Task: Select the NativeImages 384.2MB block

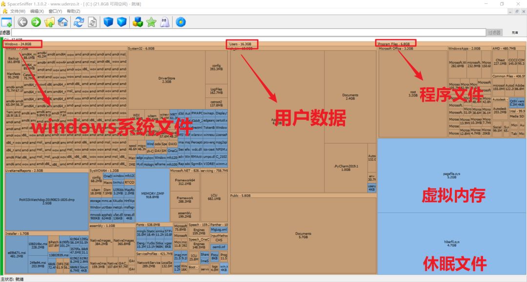Action: [x=101, y=242]
